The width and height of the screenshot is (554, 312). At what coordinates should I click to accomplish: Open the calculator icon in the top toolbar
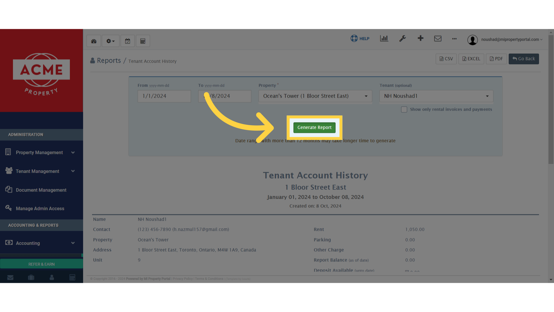point(143,41)
